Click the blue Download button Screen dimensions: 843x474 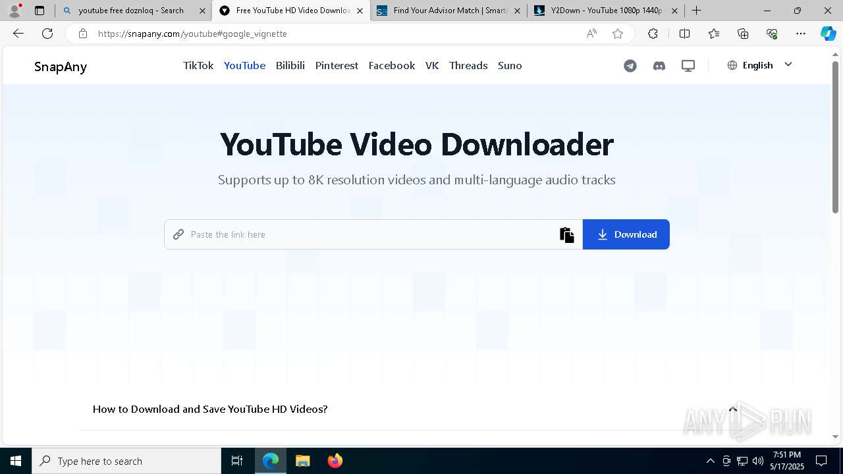[x=626, y=234]
